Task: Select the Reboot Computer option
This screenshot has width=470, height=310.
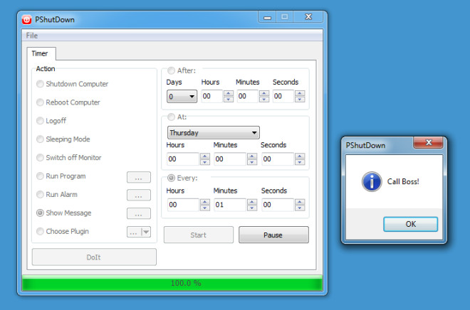Action: coord(40,102)
